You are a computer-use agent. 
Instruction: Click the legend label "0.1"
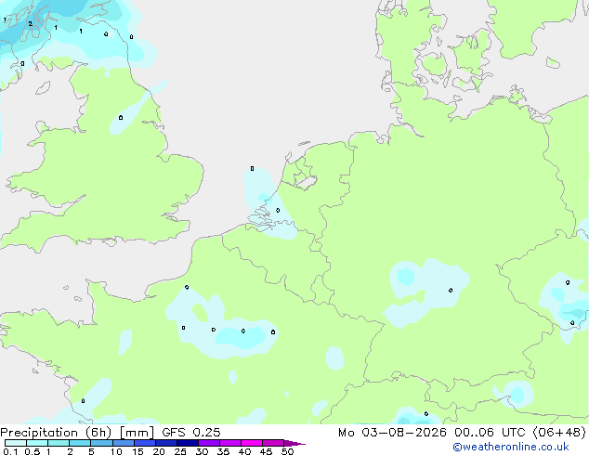(x=10, y=451)
